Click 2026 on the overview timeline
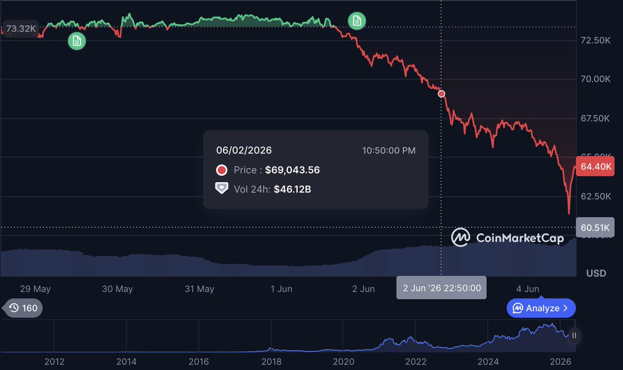 click(x=560, y=362)
